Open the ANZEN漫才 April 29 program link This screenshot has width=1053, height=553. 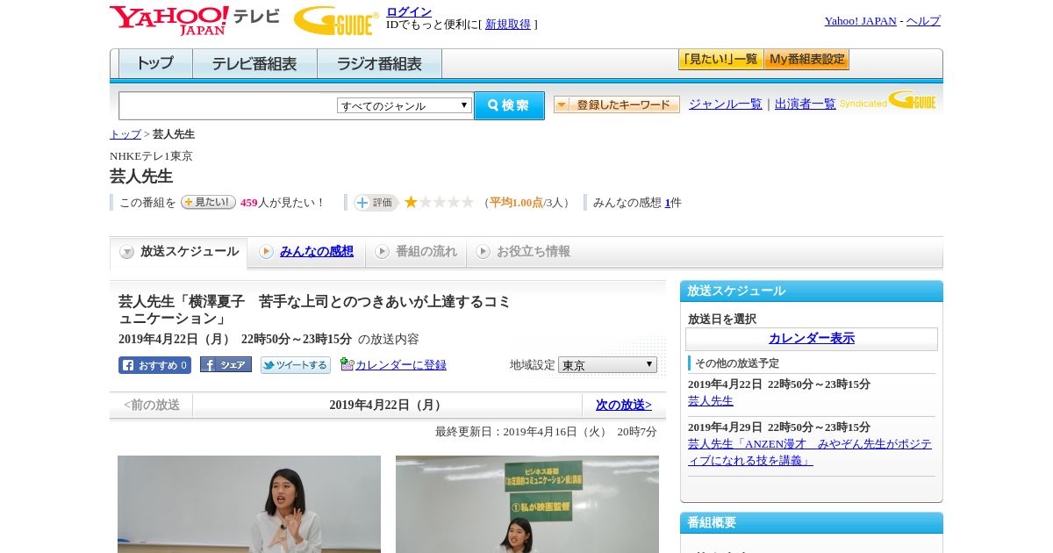pos(810,452)
